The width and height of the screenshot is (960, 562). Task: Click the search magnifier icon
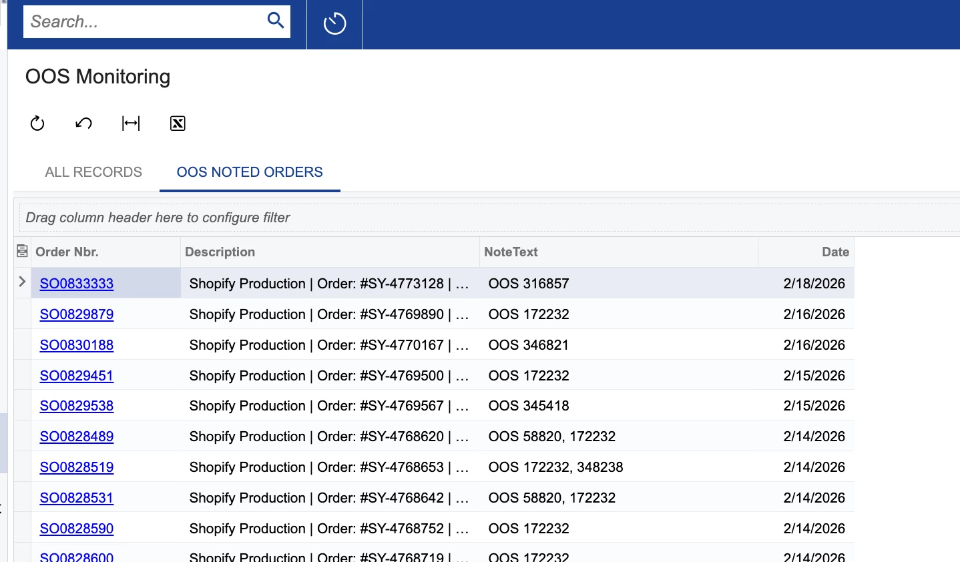point(276,20)
